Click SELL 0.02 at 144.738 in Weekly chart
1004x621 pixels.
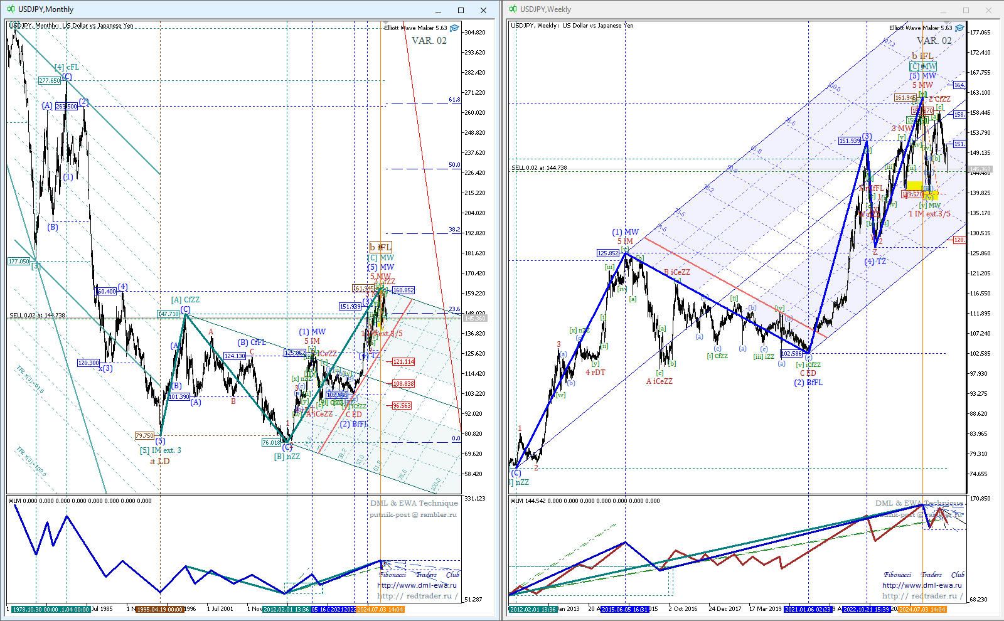539,167
